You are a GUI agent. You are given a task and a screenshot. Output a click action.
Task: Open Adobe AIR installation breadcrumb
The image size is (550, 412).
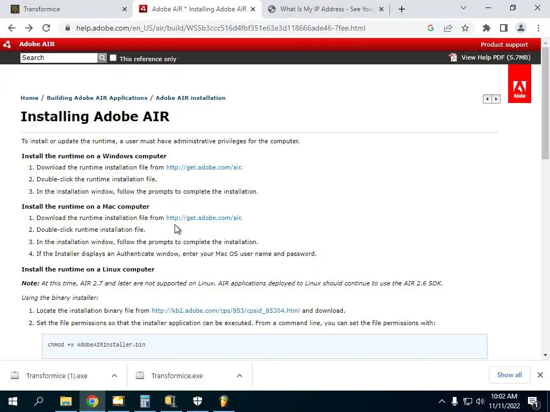pyautogui.click(x=191, y=98)
